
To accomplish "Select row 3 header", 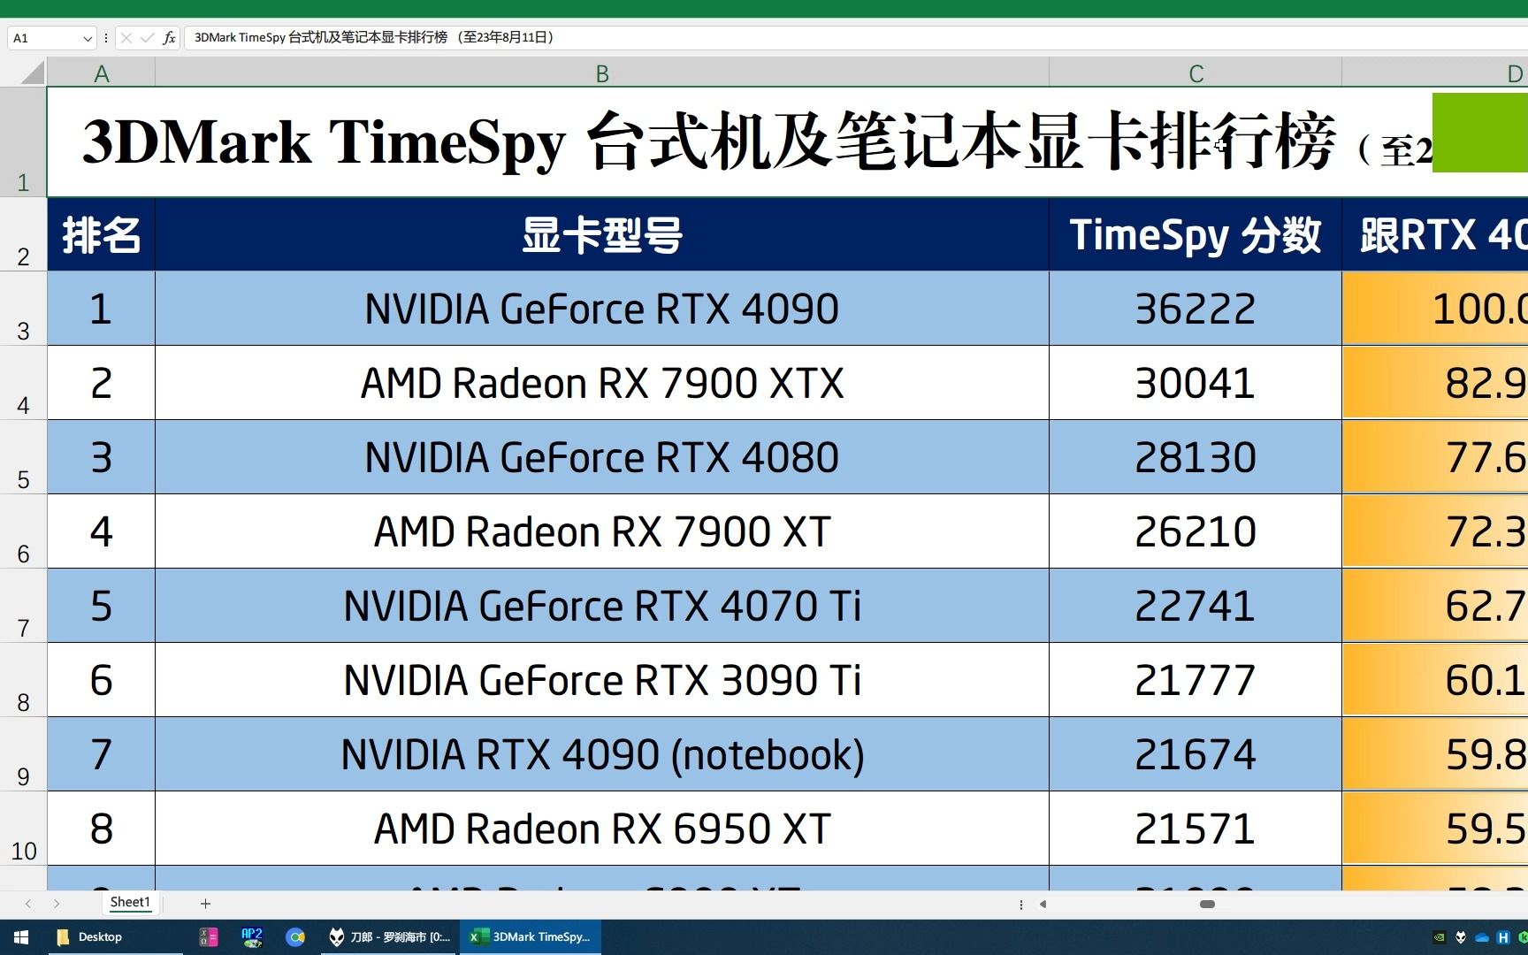I will coord(23,309).
